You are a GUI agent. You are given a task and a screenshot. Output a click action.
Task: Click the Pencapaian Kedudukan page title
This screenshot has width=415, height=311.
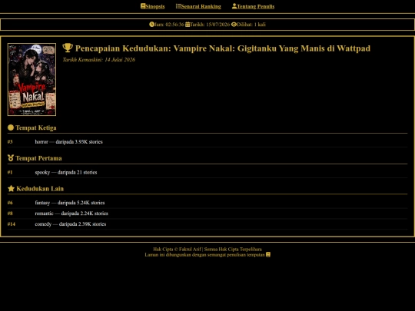click(223, 48)
